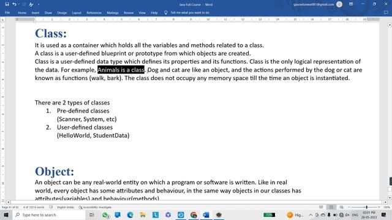
Task: Go to the Layout ribbon tab
Action: coord(77,12)
